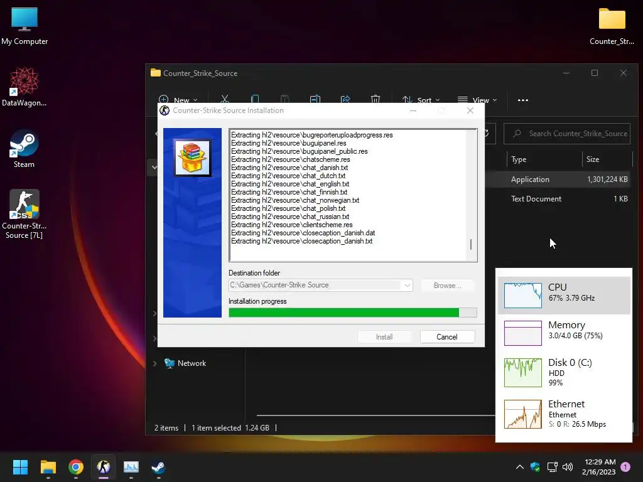Minimize the Counter-Strike Source Installation window
The width and height of the screenshot is (643, 482).
tap(413, 110)
